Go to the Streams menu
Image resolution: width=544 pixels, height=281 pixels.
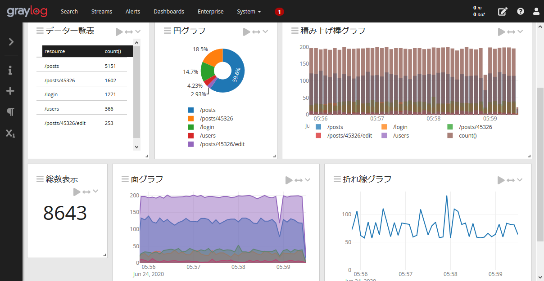pos(102,12)
